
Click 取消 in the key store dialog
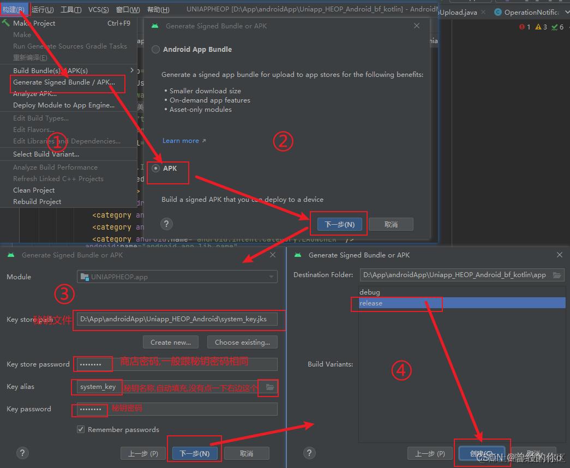247,453
